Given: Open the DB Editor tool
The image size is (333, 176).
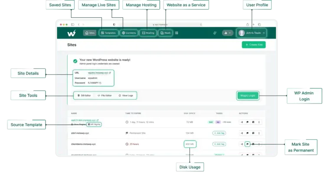Looking at the screenshot, I should 83,95.
